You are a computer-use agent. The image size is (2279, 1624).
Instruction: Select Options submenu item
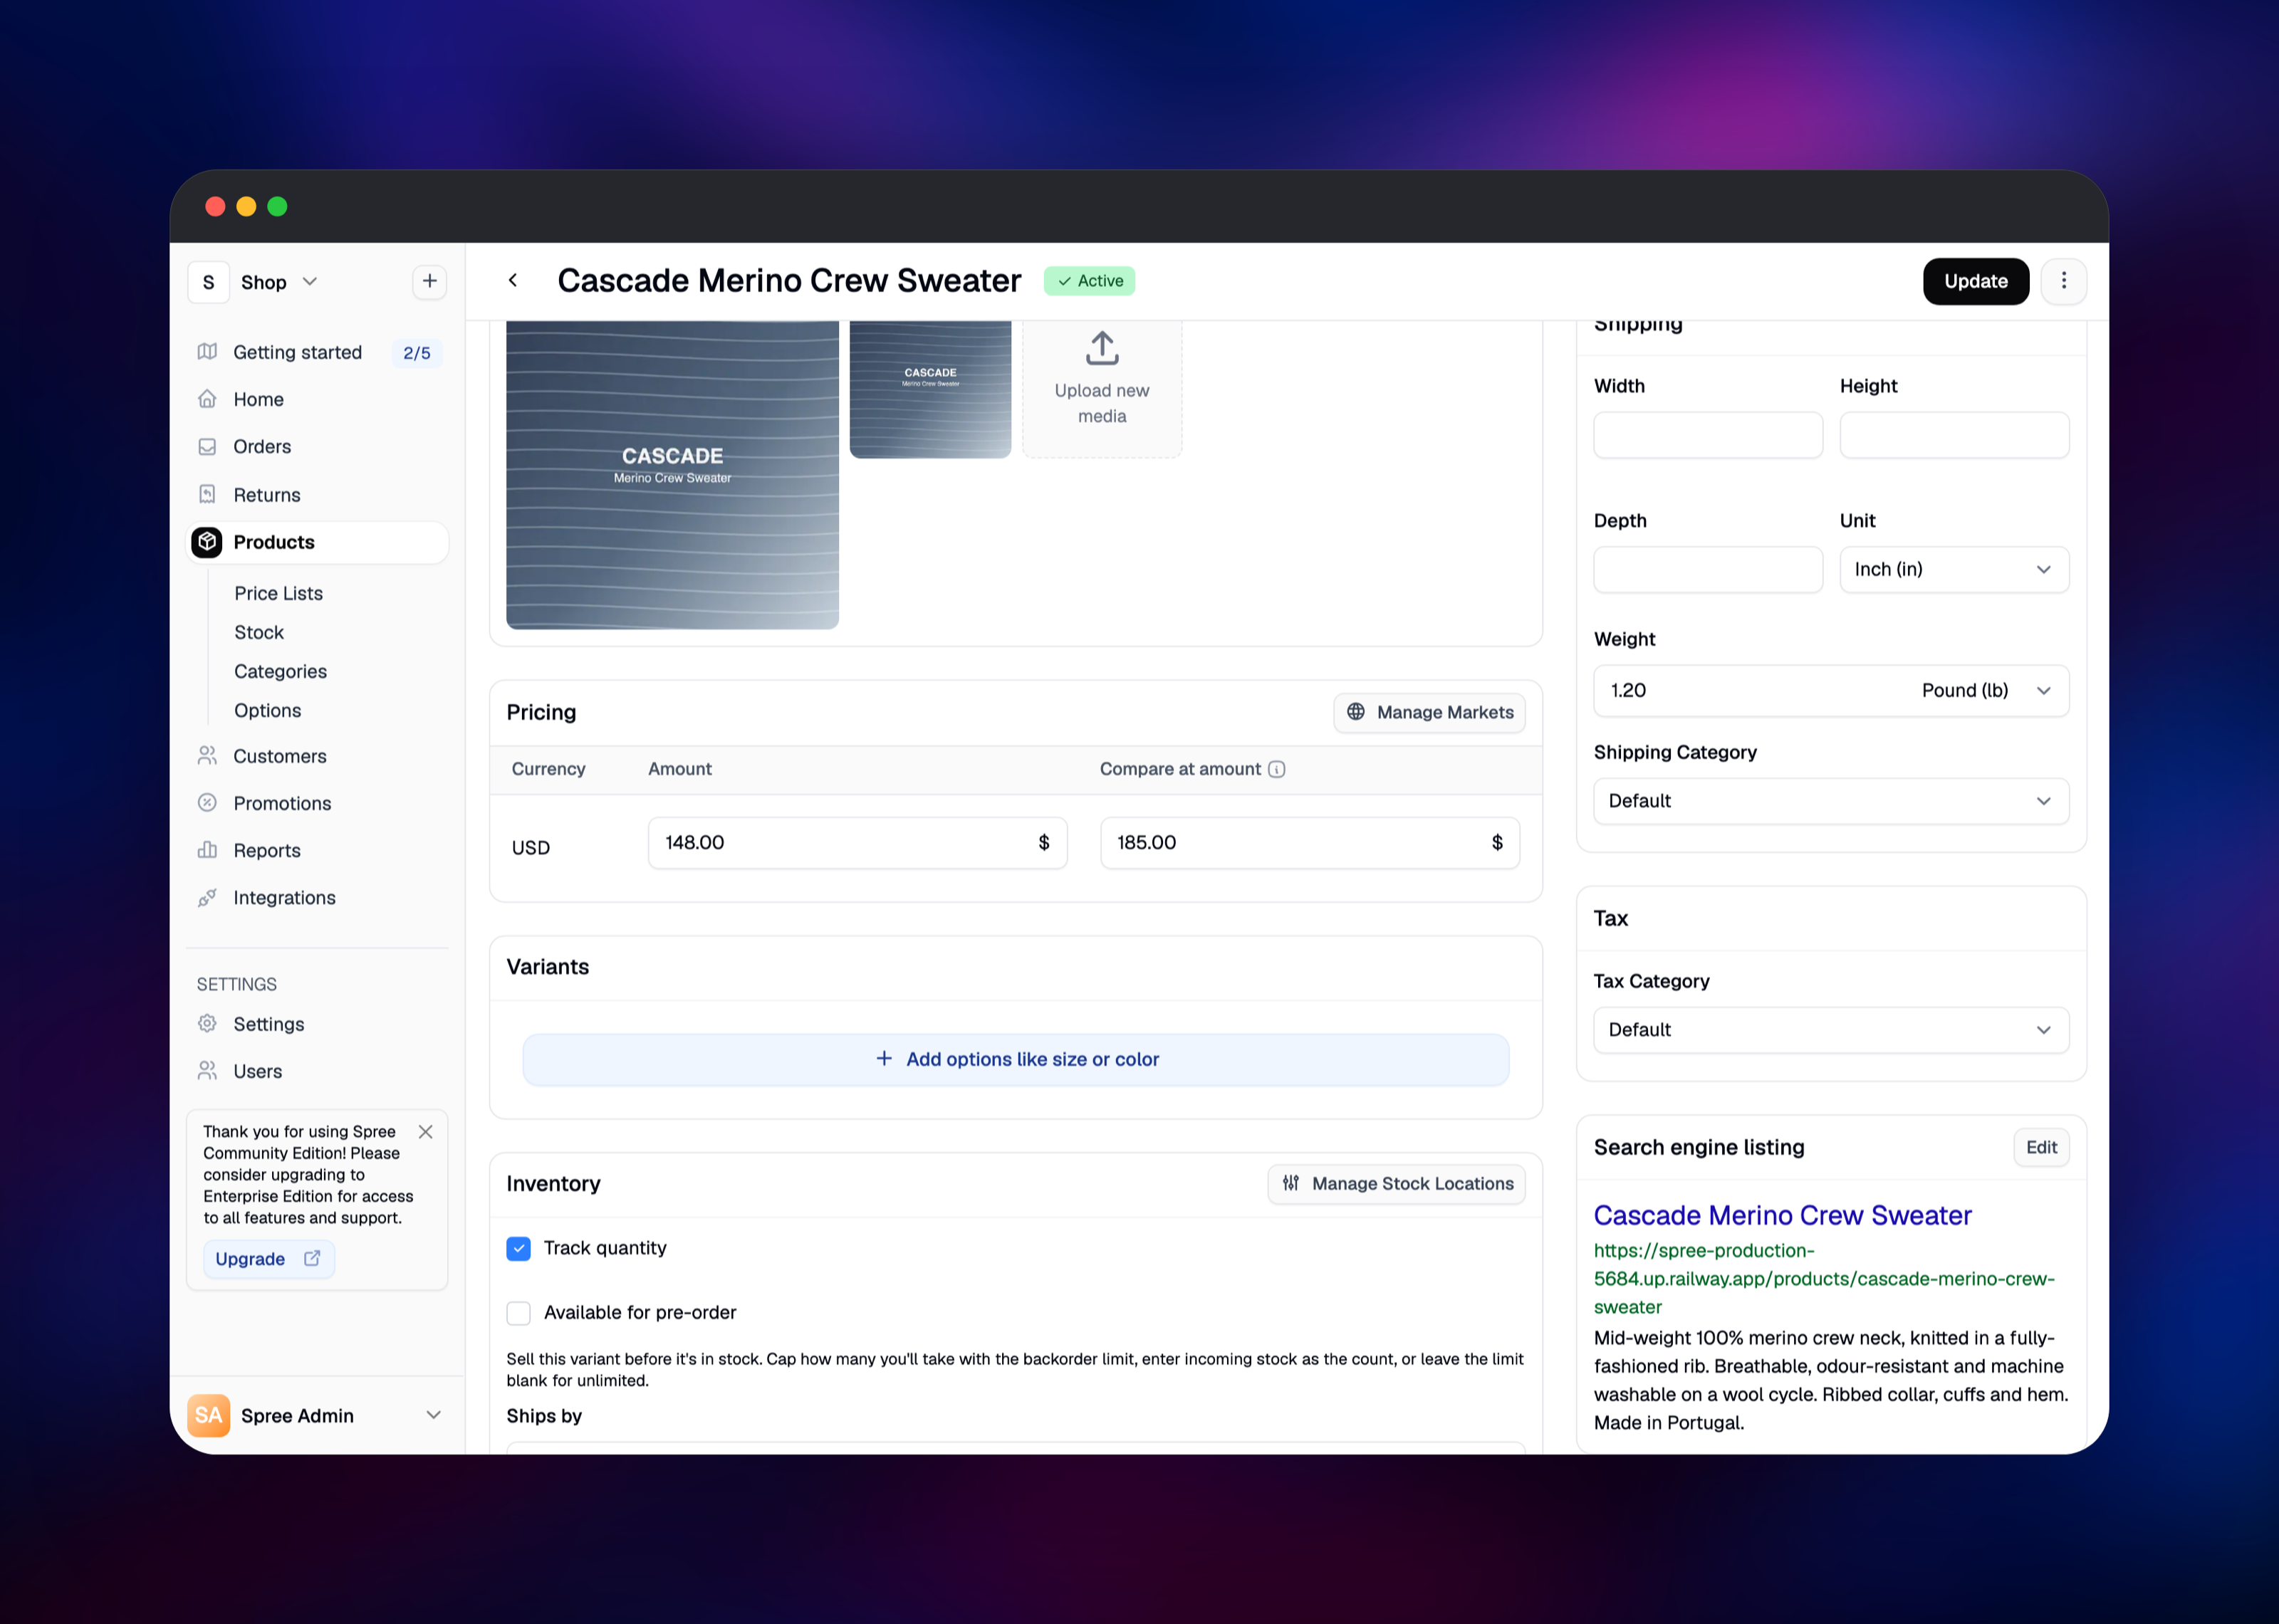click(268, 710)
